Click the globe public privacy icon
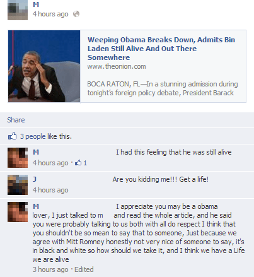The width and height of the screenshot is (254, 277). pyautogui.click(x=76, y=14)
